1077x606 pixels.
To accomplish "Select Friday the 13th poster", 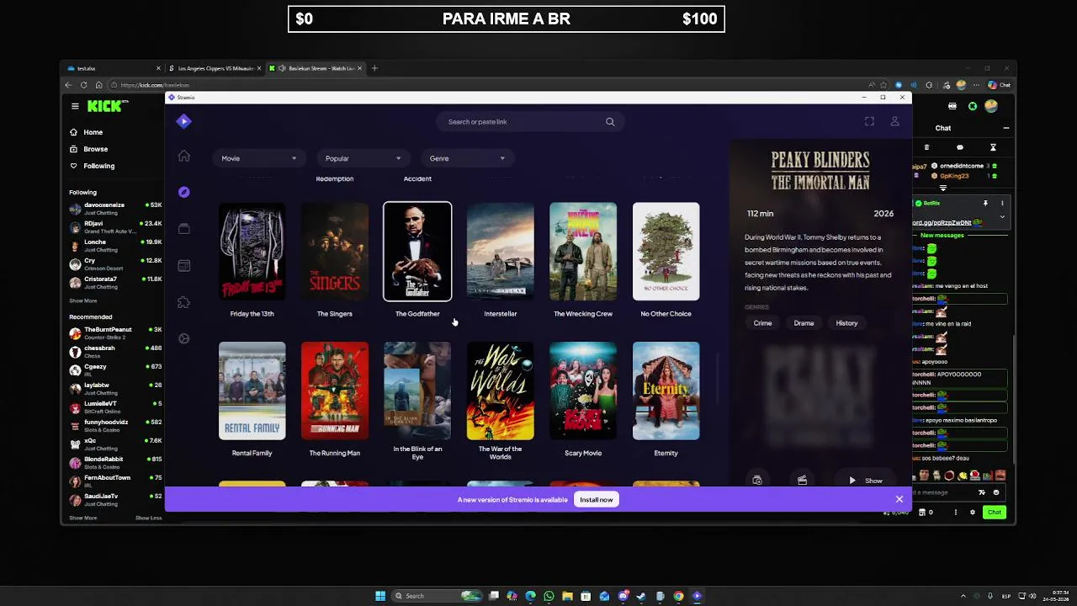I will pos(252,252).
